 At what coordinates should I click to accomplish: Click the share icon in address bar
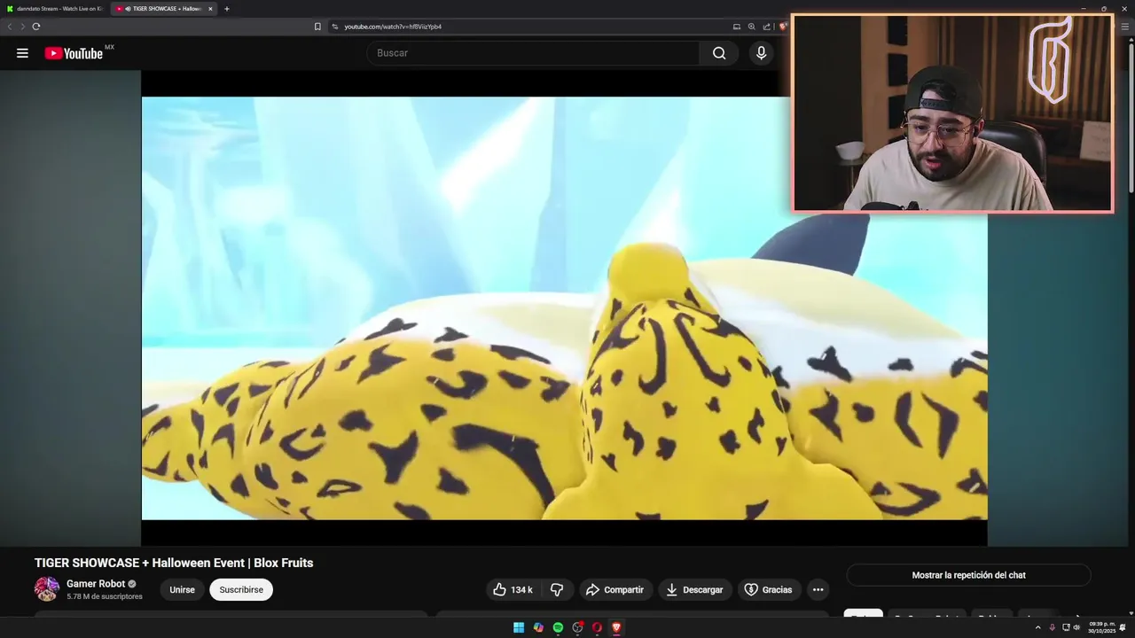pyautogui.click(x=766, y=27)
